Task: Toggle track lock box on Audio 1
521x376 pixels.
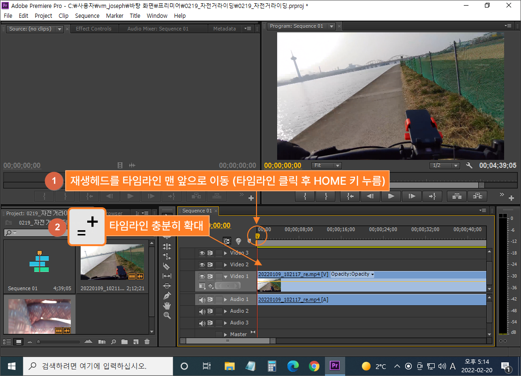Action: click(x=219, y=300)
